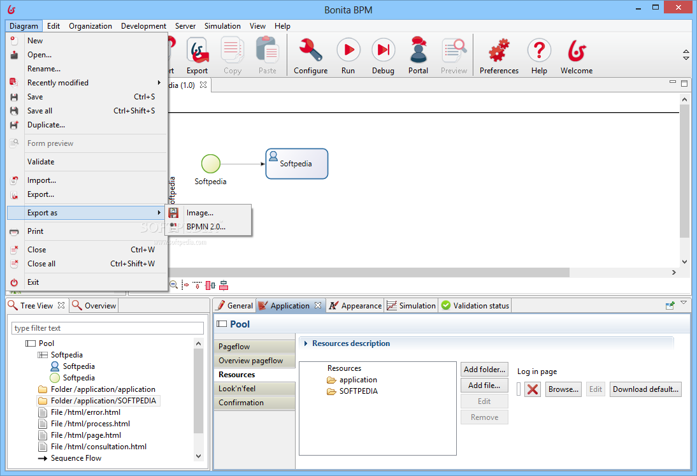Select SOFTPEDIA folder in Resources

pyautogui.click(x=352, y=391)
